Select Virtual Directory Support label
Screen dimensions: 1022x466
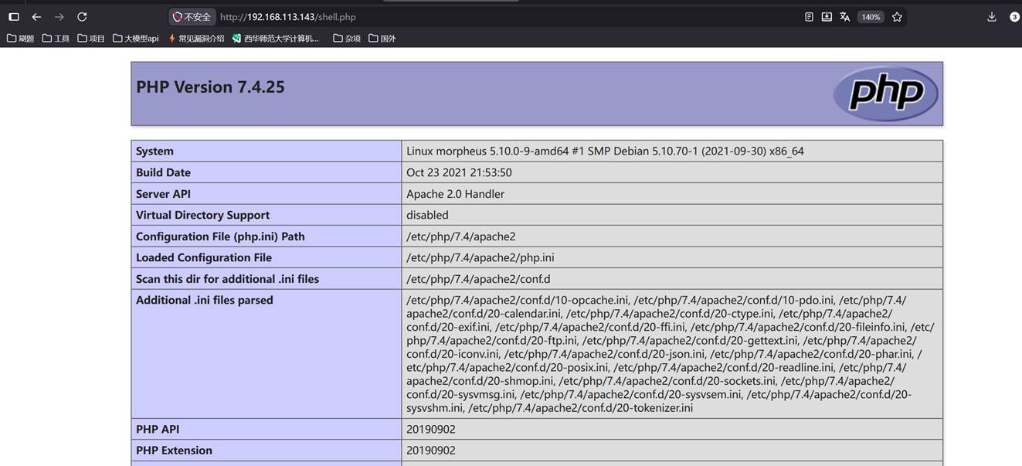tap(202, 215)
